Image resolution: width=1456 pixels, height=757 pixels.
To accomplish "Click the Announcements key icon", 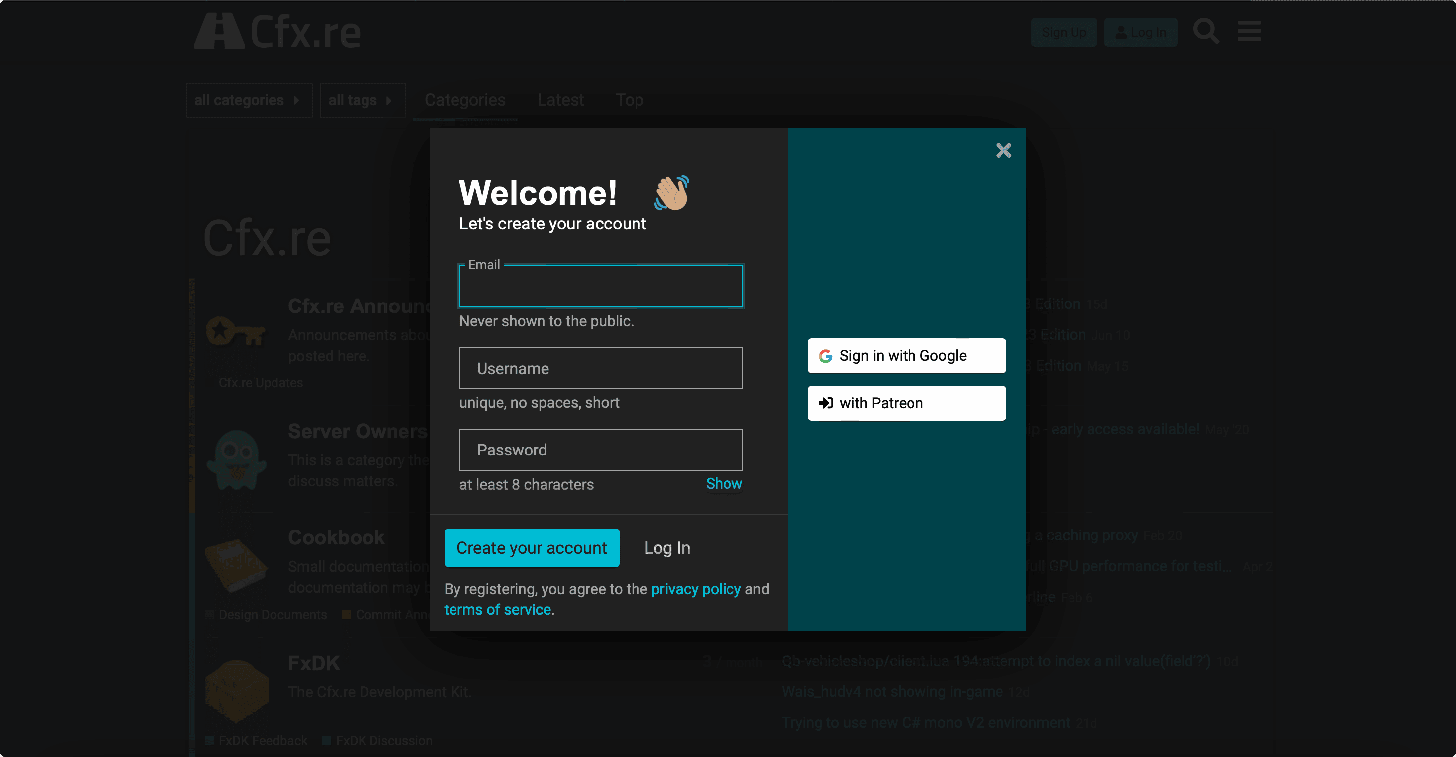I will click(236, 331).
